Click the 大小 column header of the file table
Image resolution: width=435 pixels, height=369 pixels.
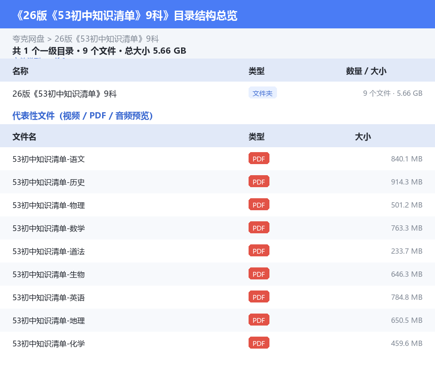pos(363,137)
